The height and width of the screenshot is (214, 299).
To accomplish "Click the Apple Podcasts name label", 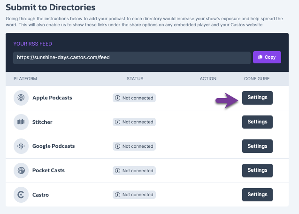I will [52, 98].
